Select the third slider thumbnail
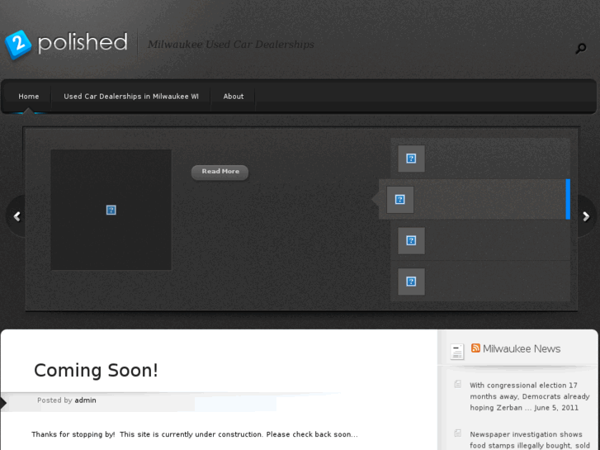This screenshot has height=450, width=600. coord(411,240)
